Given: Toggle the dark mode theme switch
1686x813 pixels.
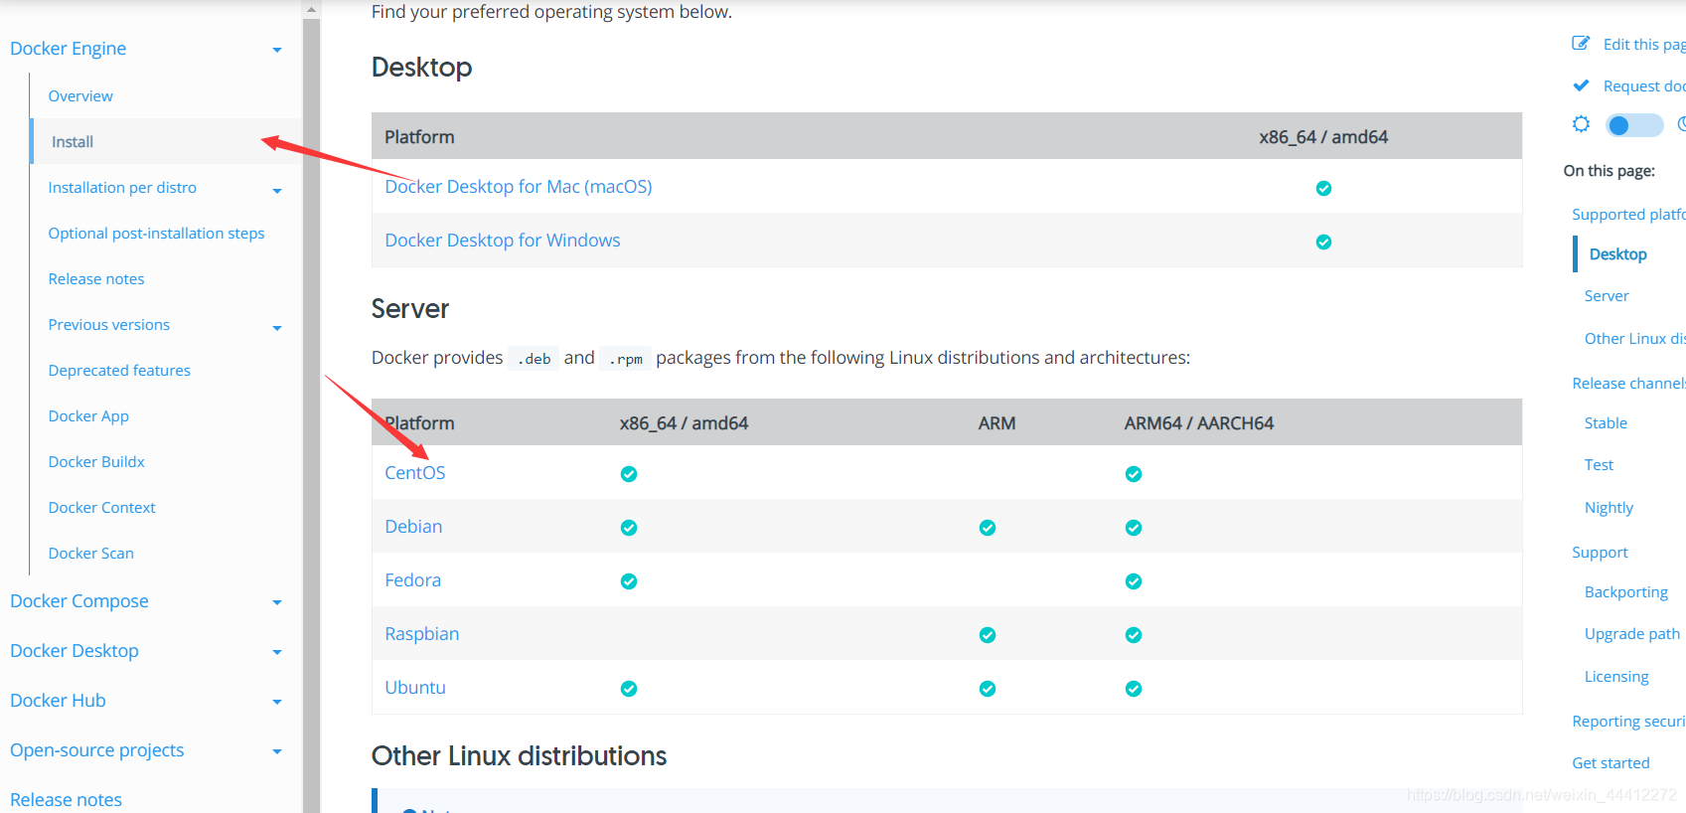Looking at the screenshot, I should pyautogui.click(x=1634, y=125).
